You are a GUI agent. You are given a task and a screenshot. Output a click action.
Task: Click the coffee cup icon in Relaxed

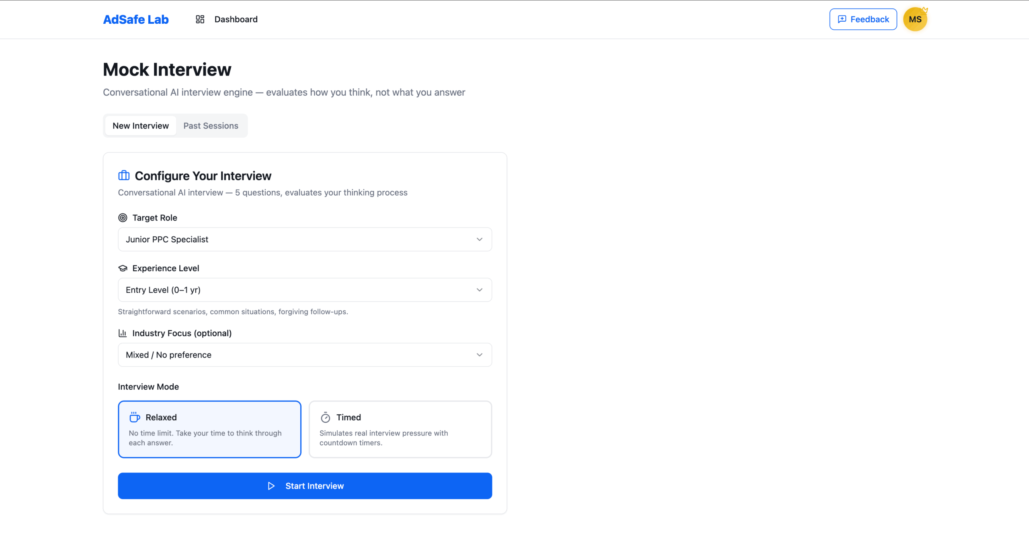coord(135,417)
